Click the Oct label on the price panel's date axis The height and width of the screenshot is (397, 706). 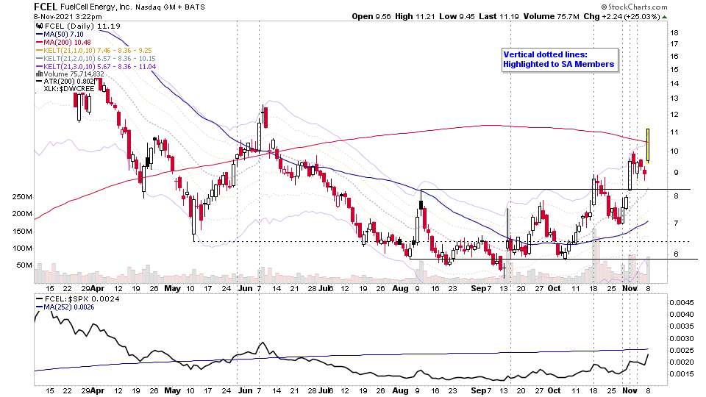(555, 288)
